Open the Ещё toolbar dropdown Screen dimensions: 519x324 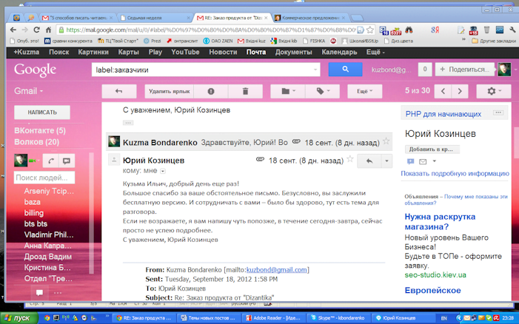365,91
